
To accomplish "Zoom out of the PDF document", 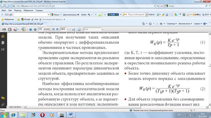I will coord(54,29).
